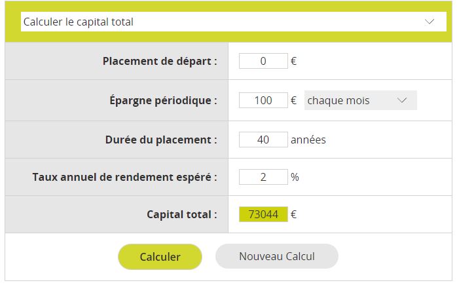The height and width of the screenshot is (285, 457).
Task: Click the Taux annuel de rendement percentage field
Action: tap(263, 177)
